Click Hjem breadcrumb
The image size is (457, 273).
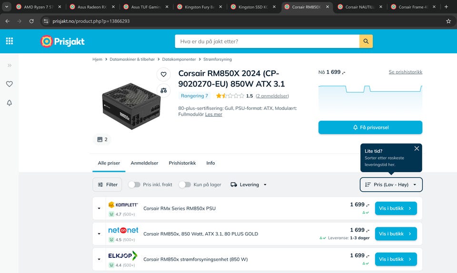97,59
